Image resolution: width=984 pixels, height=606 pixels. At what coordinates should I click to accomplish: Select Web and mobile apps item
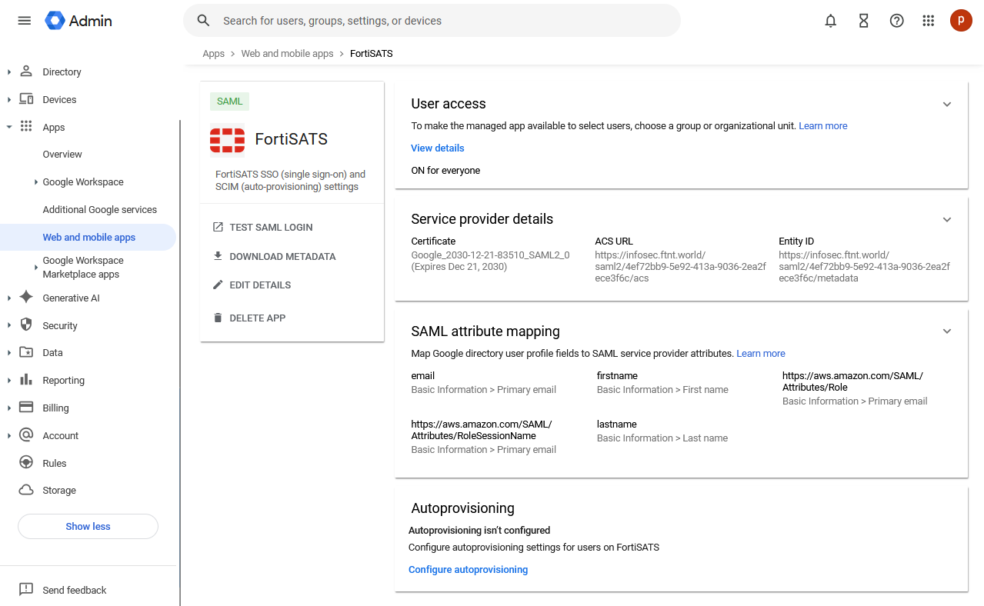[x=88, y=238]
